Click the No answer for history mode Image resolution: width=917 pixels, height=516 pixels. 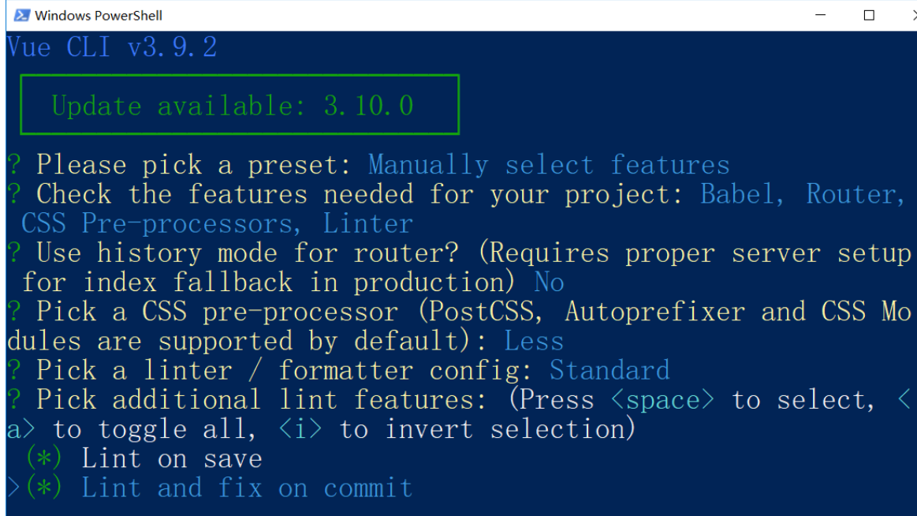pos(549,282)
